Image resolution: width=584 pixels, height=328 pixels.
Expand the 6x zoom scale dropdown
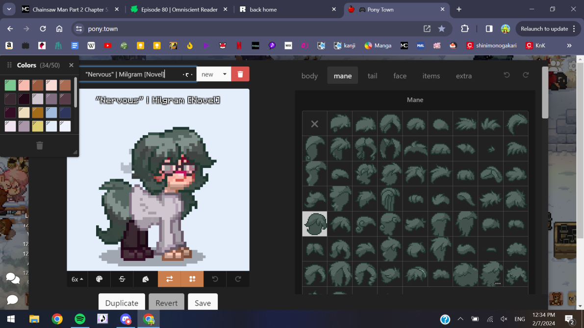(77, 279)
